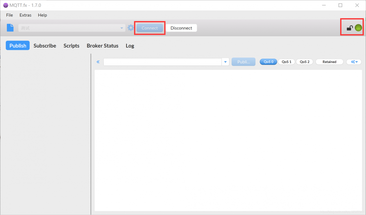Click the unlocked padlock security icon
366x215 pixels.
click(x=350, y=28)
